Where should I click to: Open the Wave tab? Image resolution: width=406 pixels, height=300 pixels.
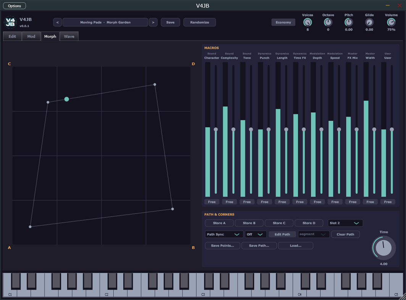[x=69, y=36]
